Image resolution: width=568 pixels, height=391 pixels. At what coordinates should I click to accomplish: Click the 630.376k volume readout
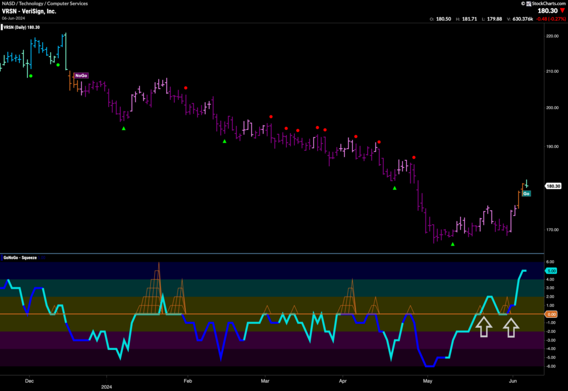tap(523, 18)
